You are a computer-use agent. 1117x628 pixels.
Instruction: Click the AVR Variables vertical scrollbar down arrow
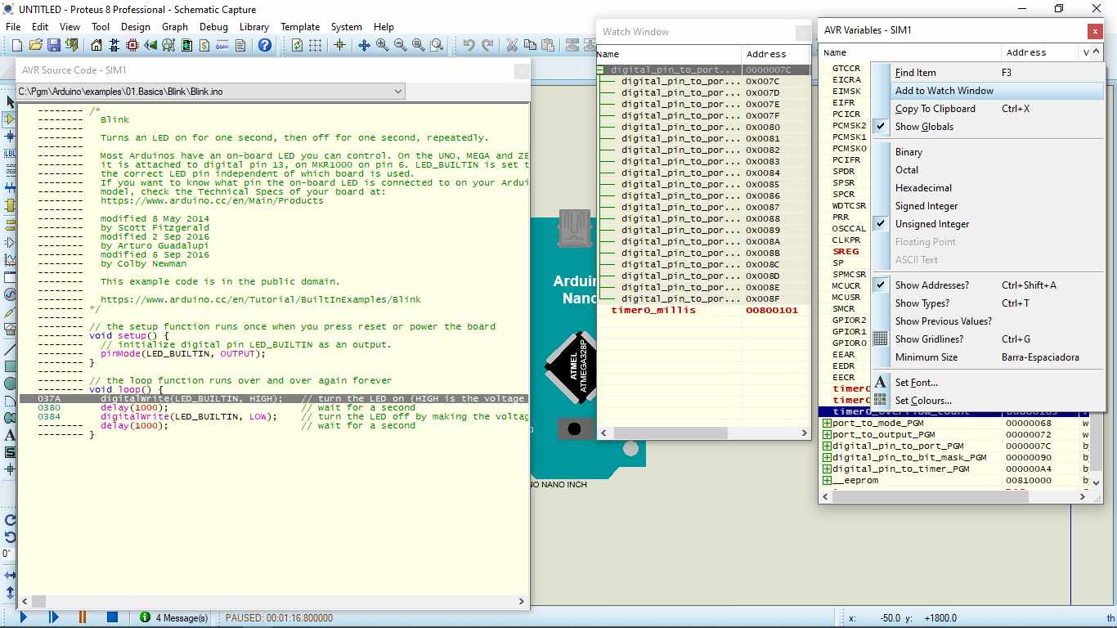tap(1095, 482)
